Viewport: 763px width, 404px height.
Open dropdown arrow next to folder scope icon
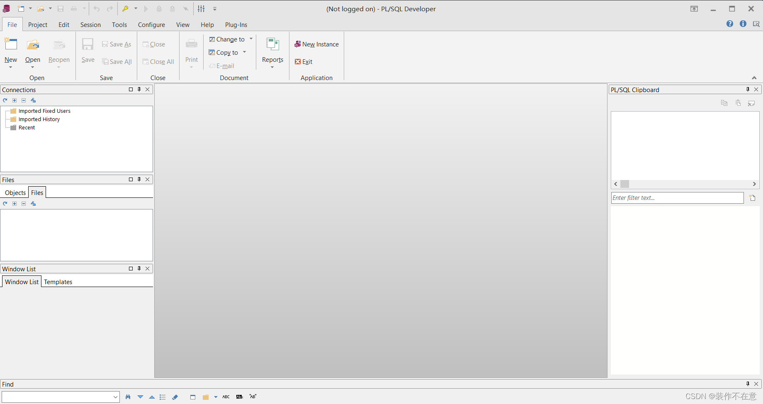pyautogui.click(x=216, y=397)
